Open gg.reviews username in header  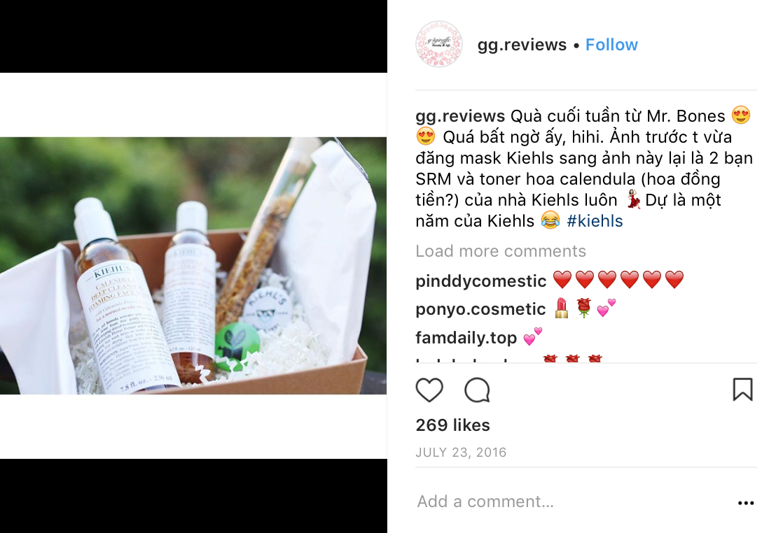coord(522,45)
